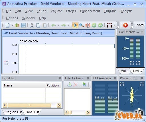146x122 pixels.
Task: Select the magnifier Zoom tool
Action: [82, 25]
